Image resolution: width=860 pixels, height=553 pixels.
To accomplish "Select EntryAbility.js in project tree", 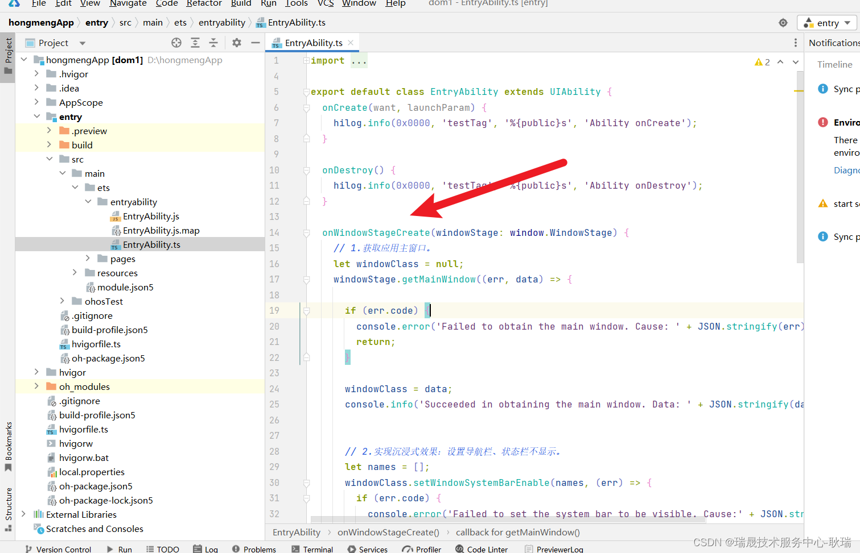I will [151, 216].
